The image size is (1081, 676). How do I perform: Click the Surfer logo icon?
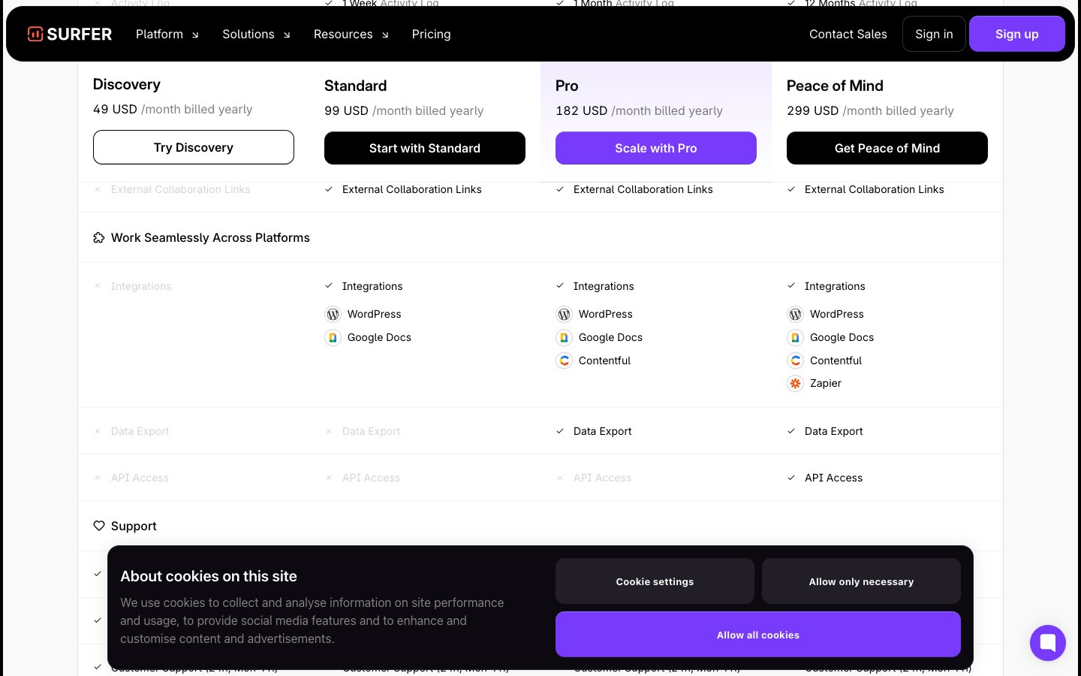35,34
